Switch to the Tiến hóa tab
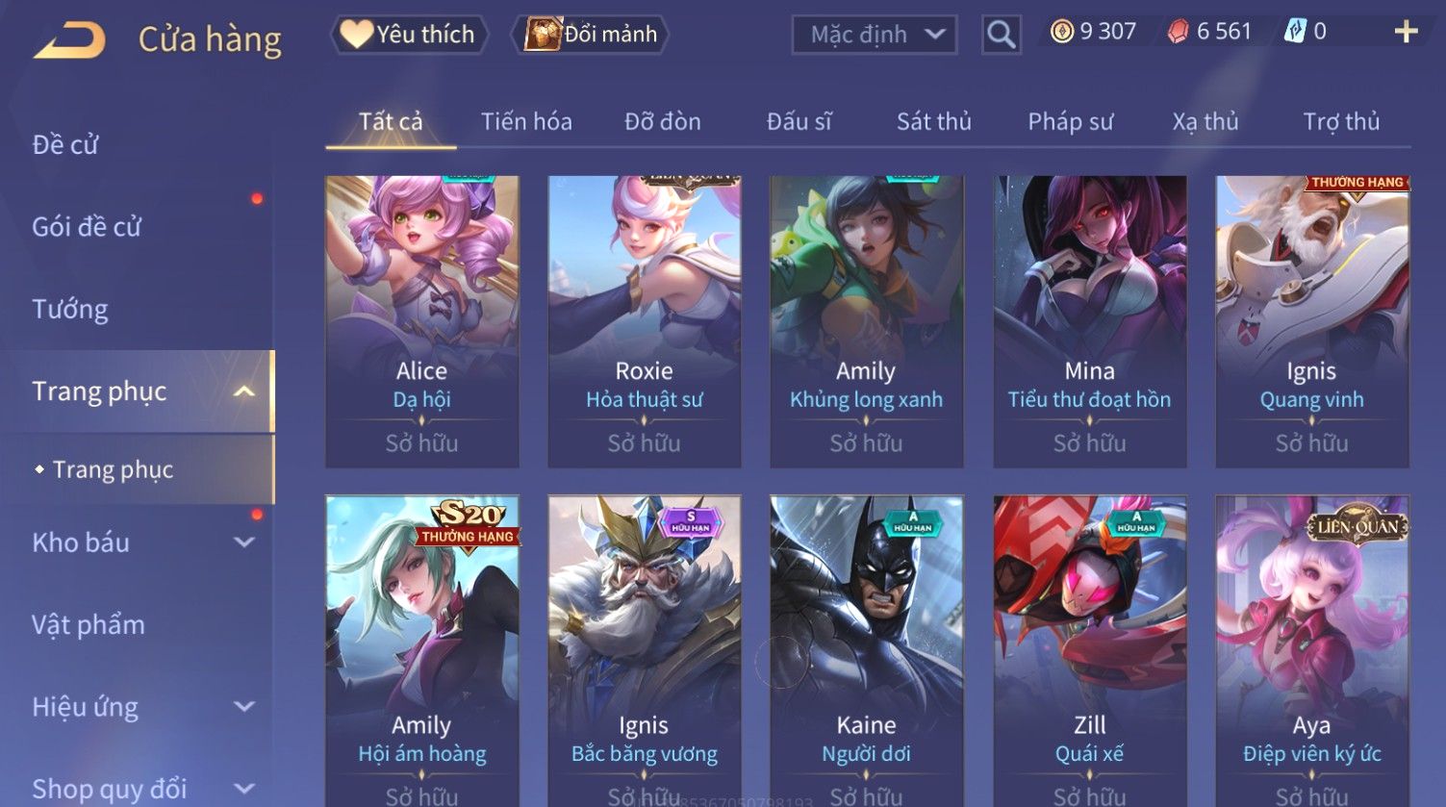1446x807 pixels. tap(526, 121)
